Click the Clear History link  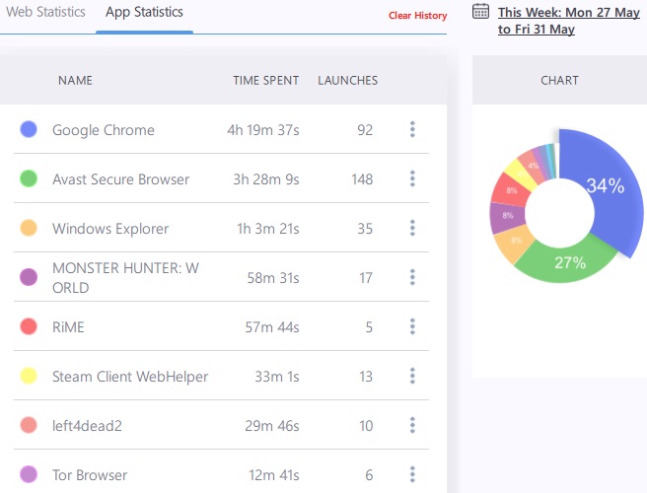(x=417, y=16)
